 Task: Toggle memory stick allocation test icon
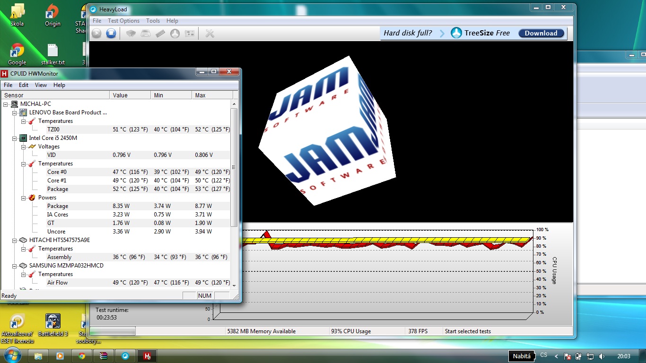(160, 34)
